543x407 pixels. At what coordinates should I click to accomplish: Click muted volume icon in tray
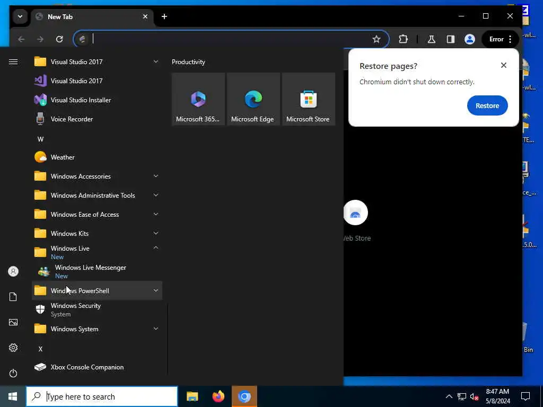[x=475, y=396]
